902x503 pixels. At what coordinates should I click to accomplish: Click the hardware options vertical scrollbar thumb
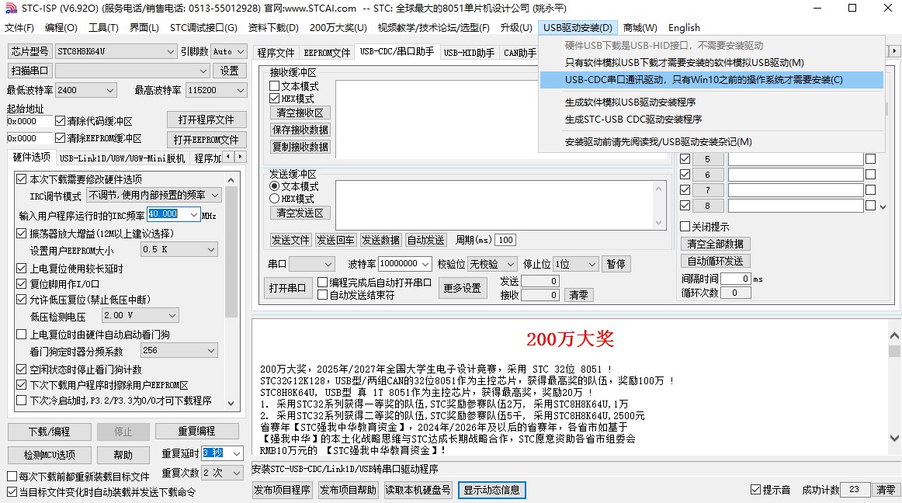click(231, 252)
